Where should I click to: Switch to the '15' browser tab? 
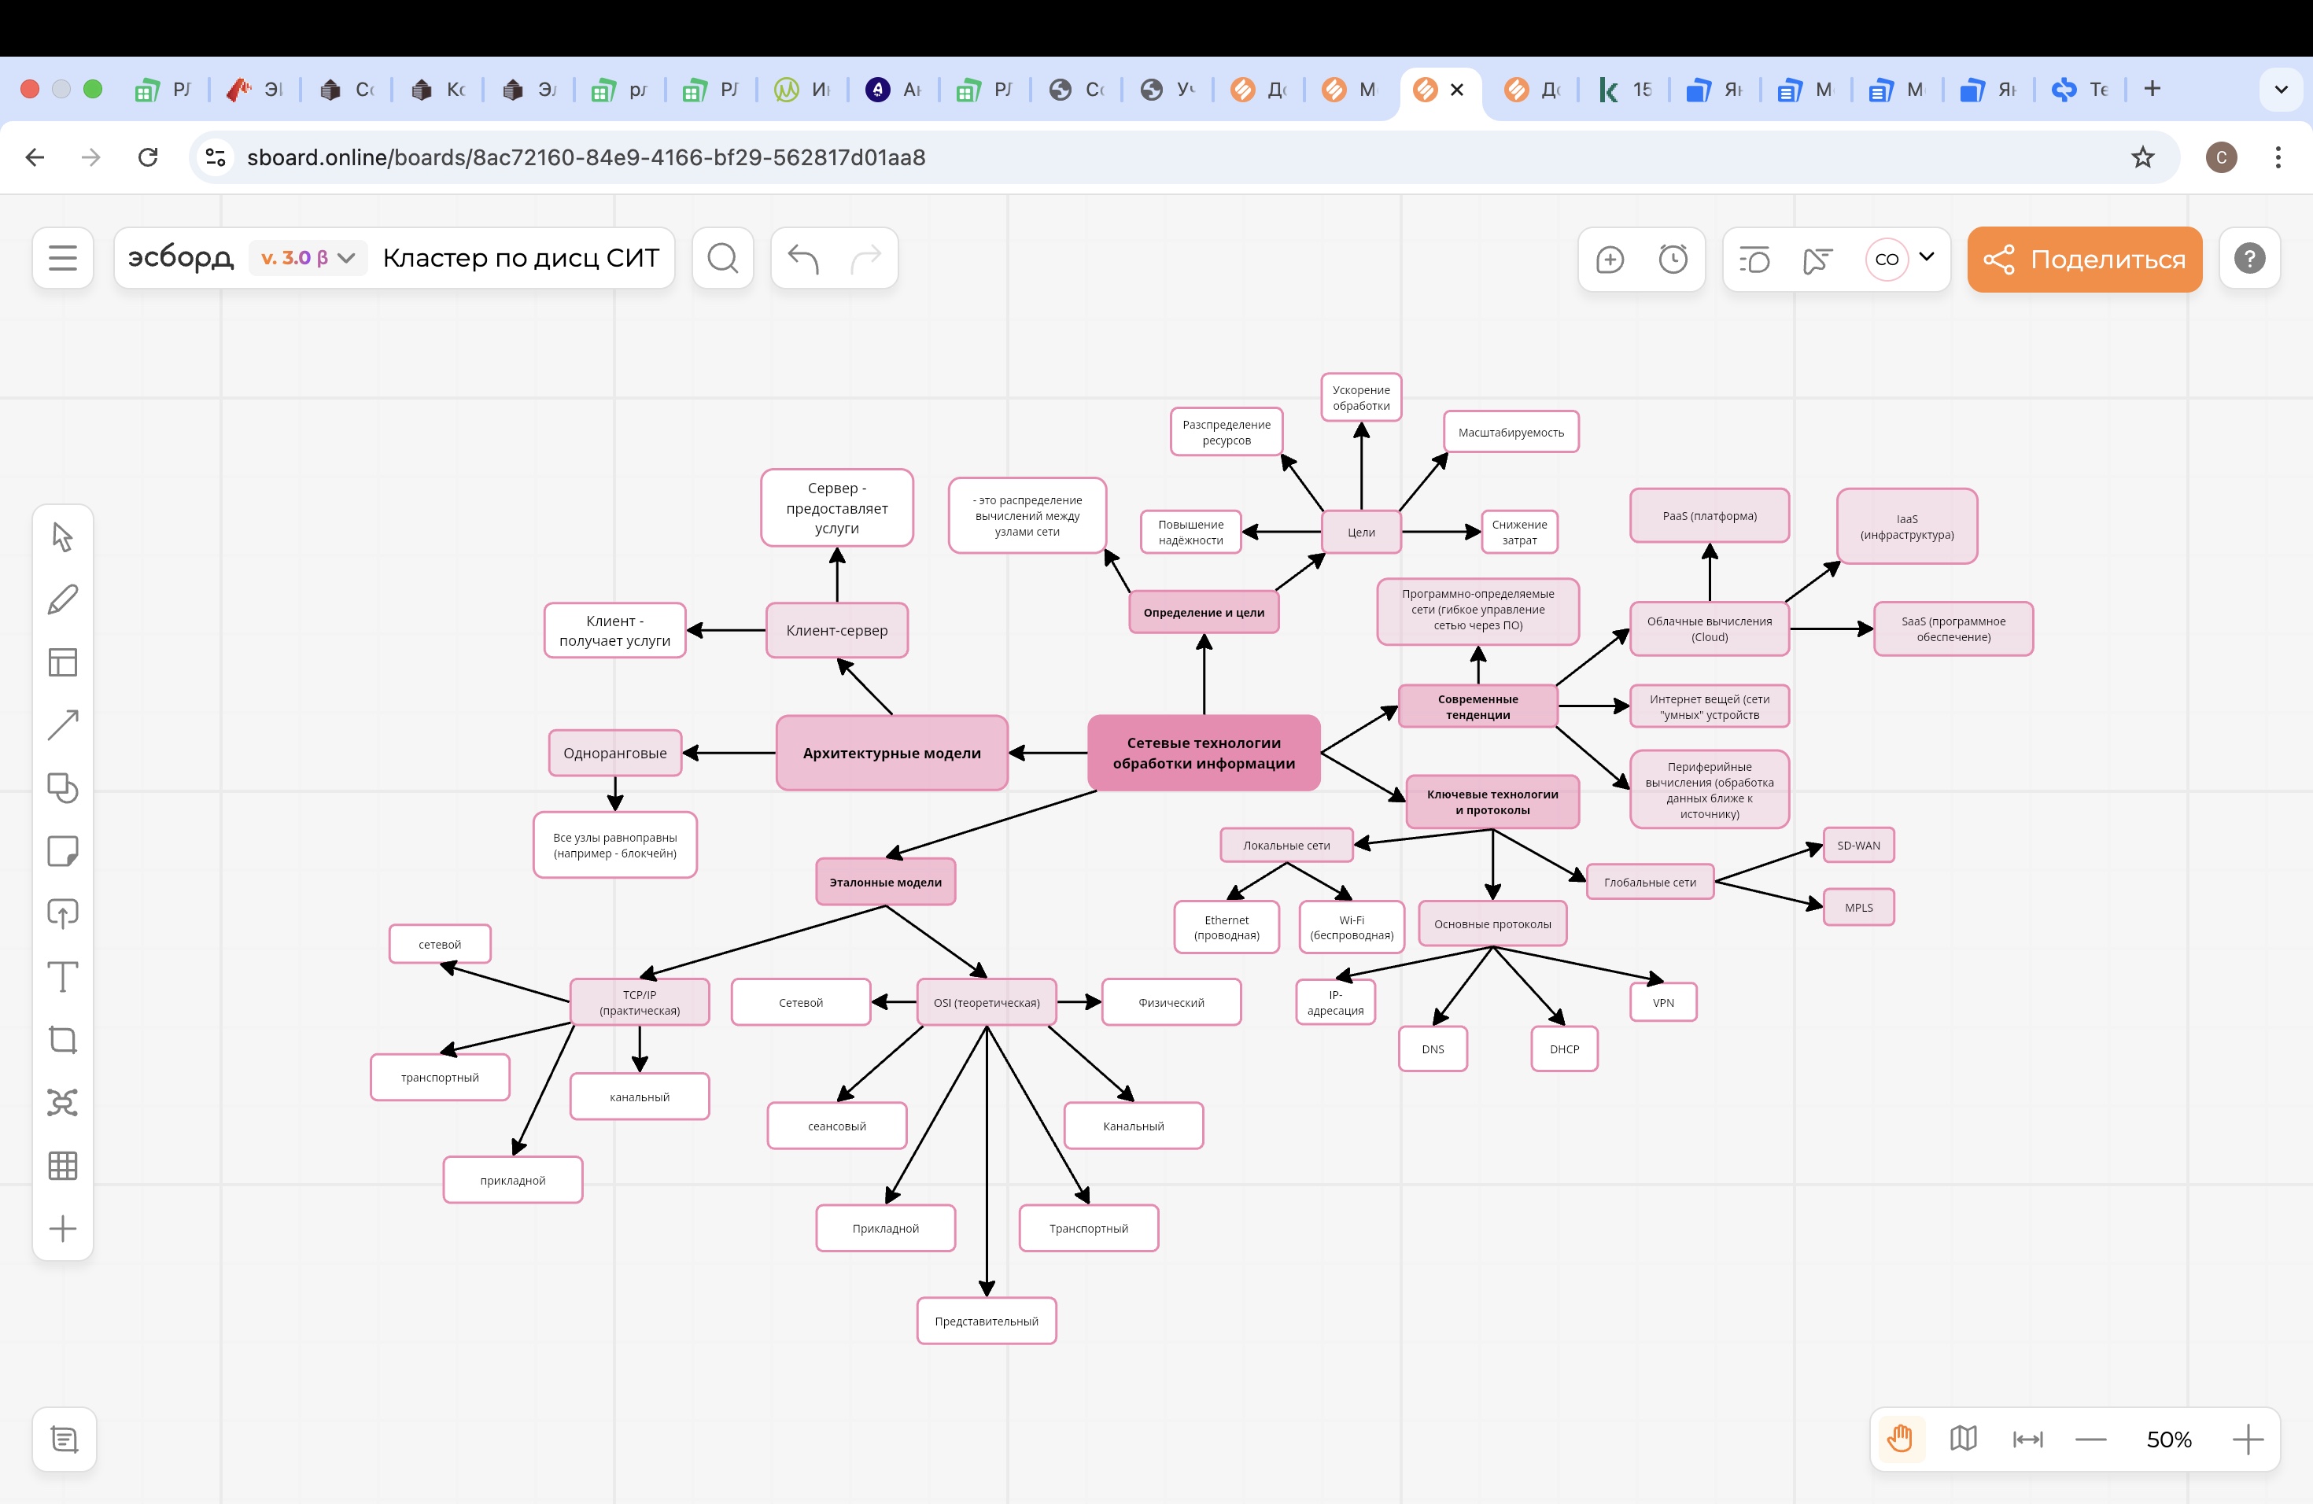point(1626,90)
